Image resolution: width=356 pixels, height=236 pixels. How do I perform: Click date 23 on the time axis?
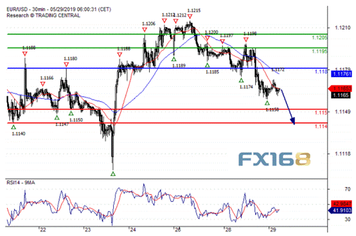(x=87, y=230)
